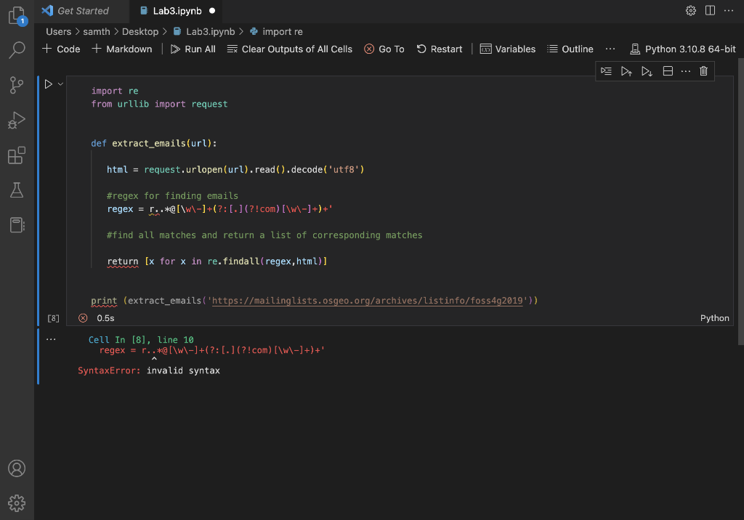This screenshot has height=520, width=744.
Task: Open the mailinglists.osgeo.org URL link in code
Action: (367, 301)
